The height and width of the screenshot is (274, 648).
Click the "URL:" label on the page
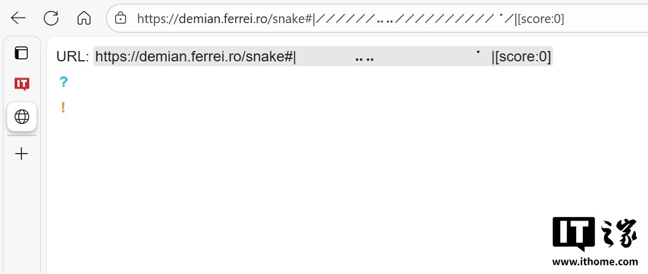coord(72,57)
